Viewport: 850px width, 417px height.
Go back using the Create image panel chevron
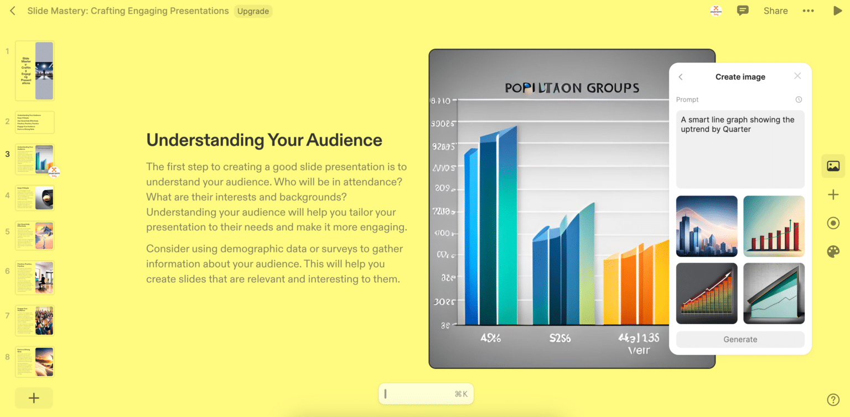(680, 77)
